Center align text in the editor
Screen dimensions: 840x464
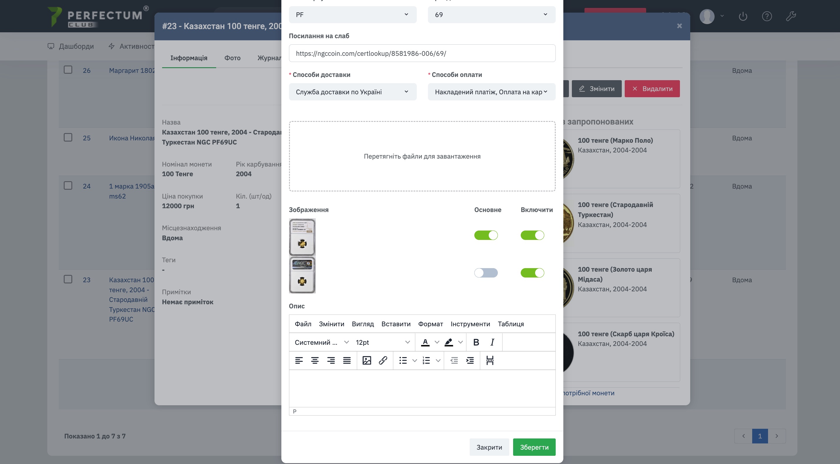[315, 360]
